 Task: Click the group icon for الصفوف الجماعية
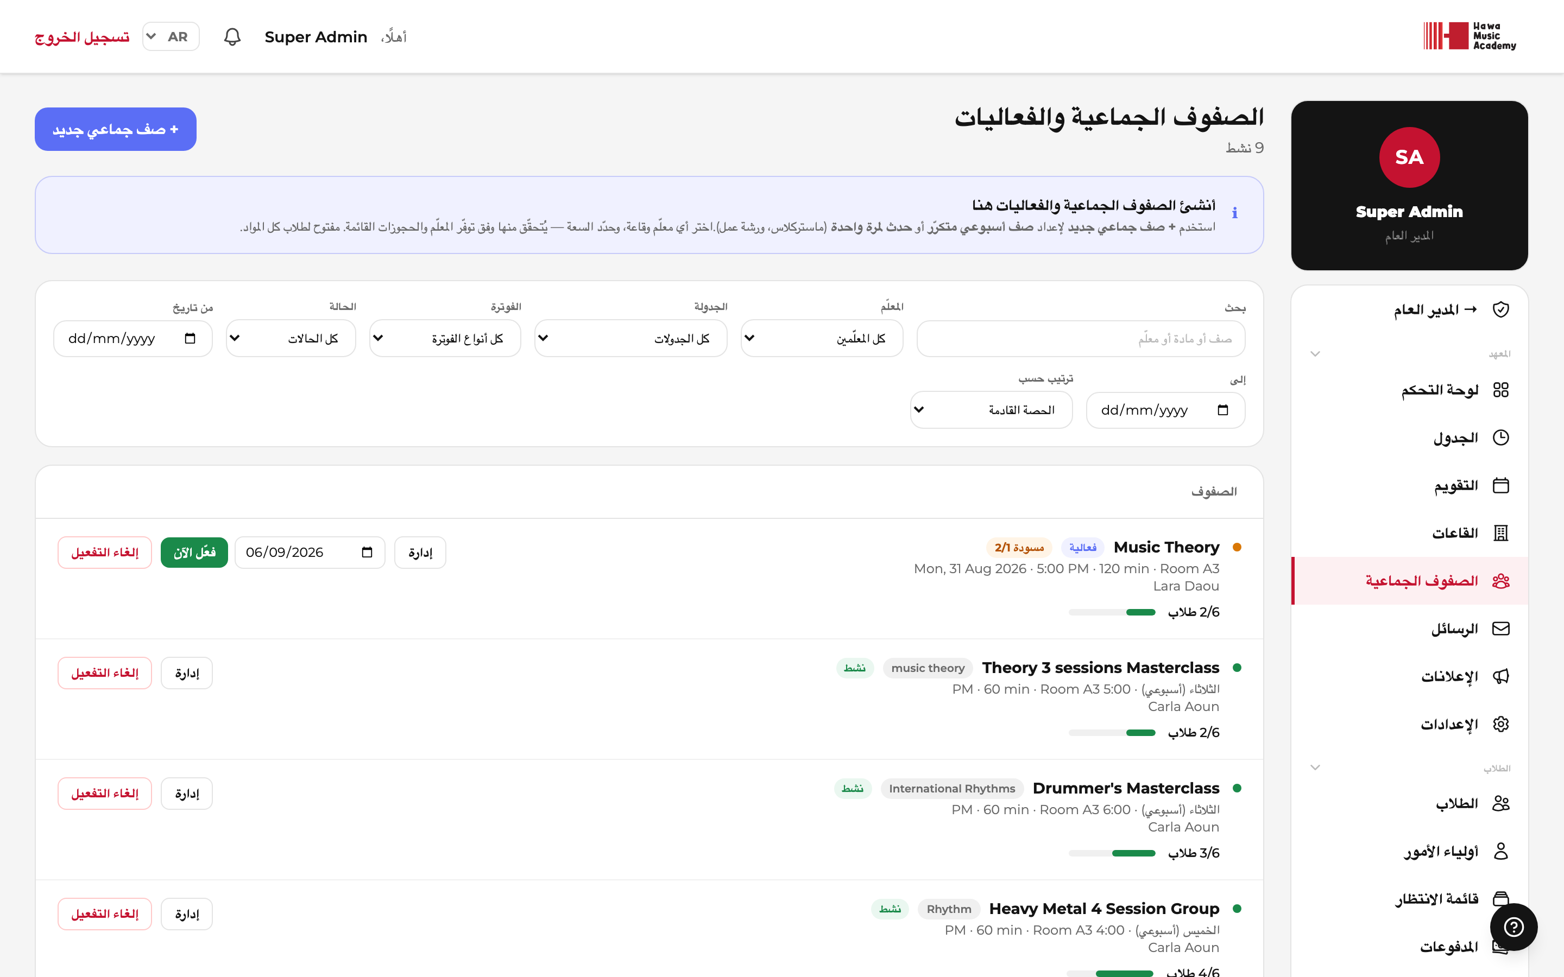1500,581
